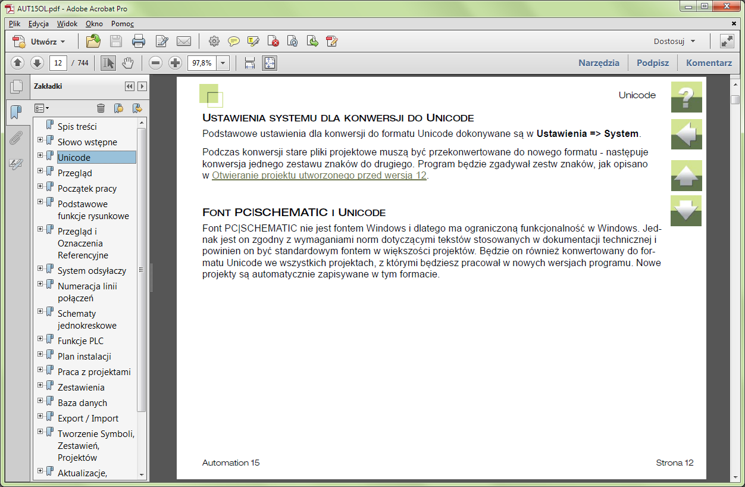
Task: Open a file with the folder icon
Action: point(93,41)
